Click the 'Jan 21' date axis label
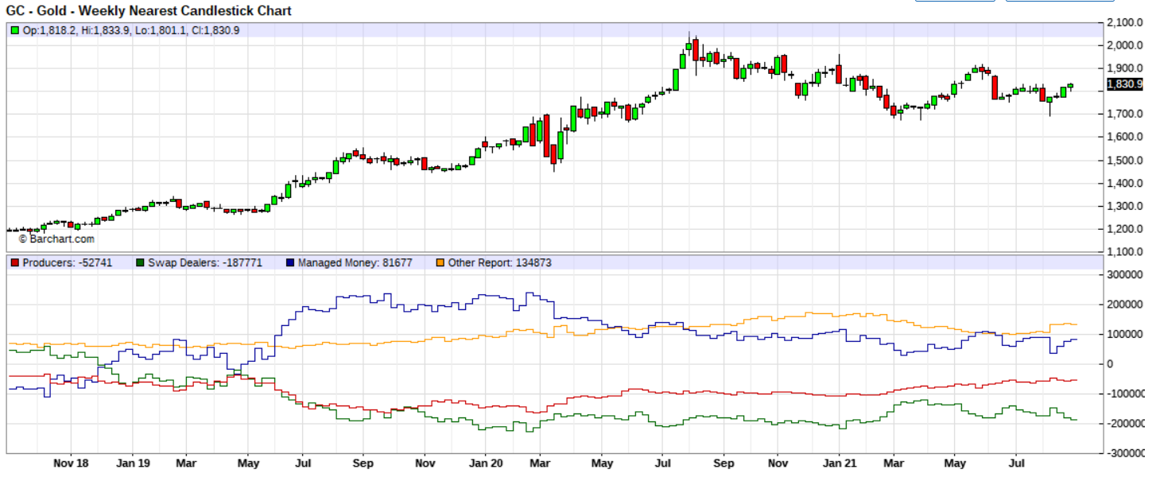 840,463
